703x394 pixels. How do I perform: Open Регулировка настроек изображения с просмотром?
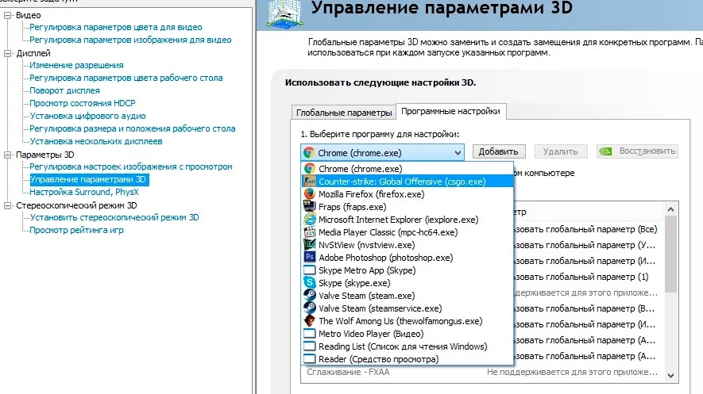point(131,166)
